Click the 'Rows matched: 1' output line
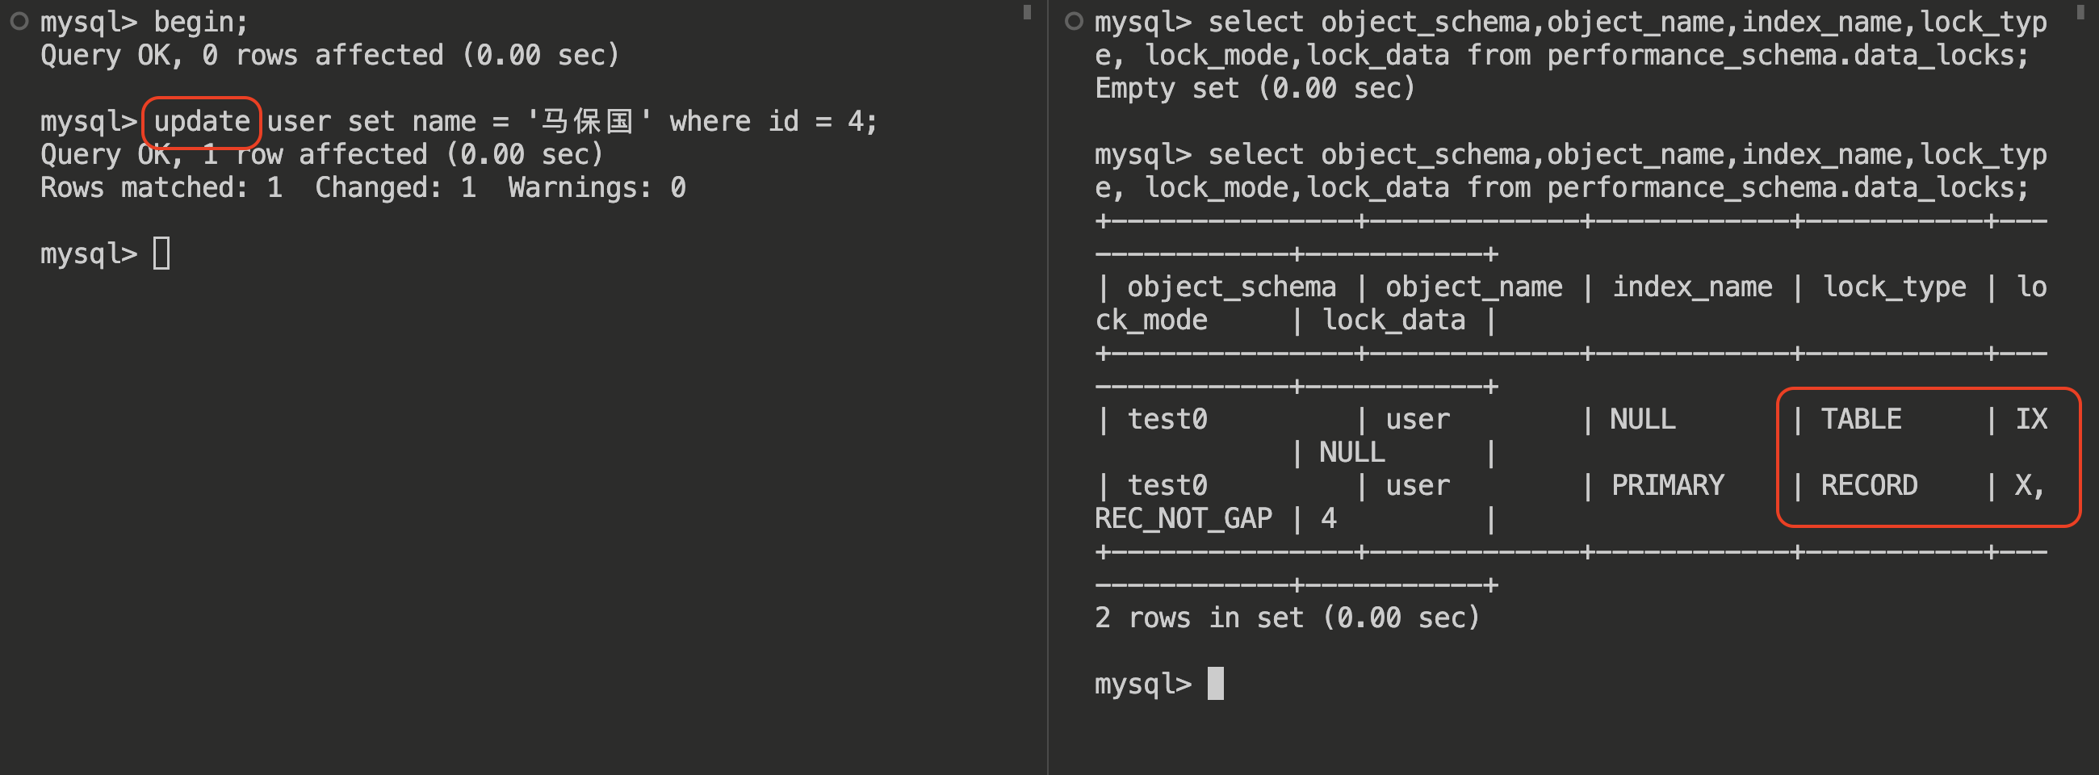This screenshot has width=2099, height=775. pyautogui.click(x=161, y=188)
